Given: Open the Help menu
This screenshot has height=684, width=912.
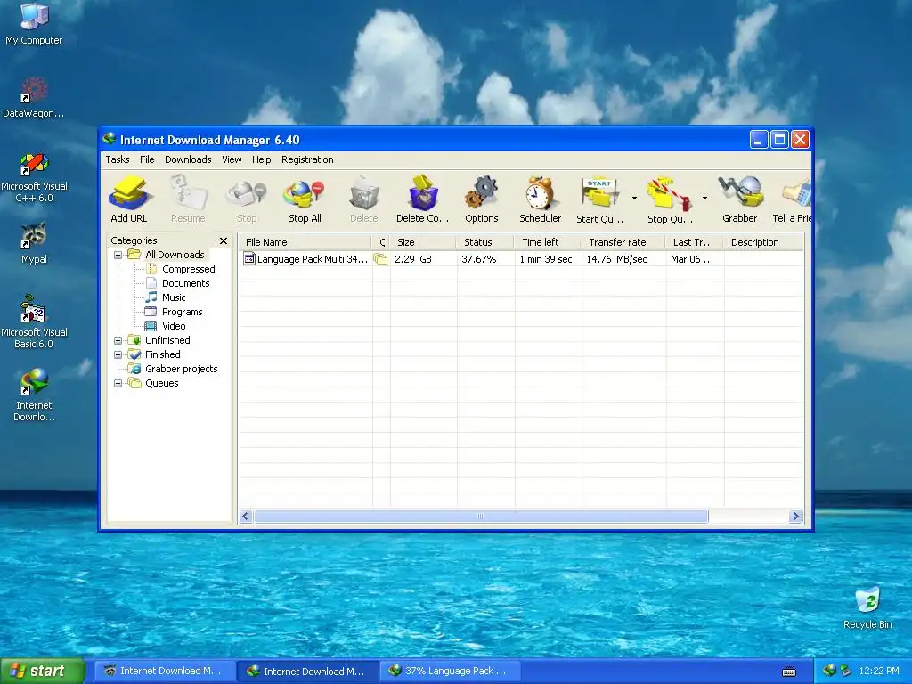Looking at the screenshot, I should [x=261, y=159].
